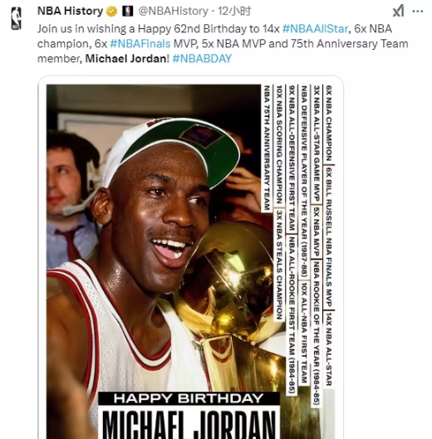The height and width of the screenshot is (439, 432).
Task: Click the bold Michael Jordan name
Action: [x=126, y=59]
